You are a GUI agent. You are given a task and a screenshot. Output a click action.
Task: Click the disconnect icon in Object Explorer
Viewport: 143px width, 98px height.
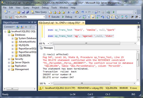22,27
